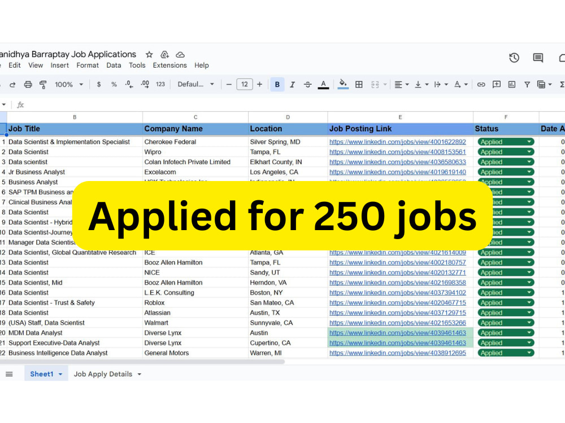Open the Sheet1 tab menu arrow
Screen dimensions: 565x423
click(x=60, y=374)
